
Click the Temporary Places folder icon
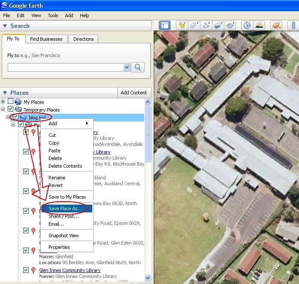(18, 109)
